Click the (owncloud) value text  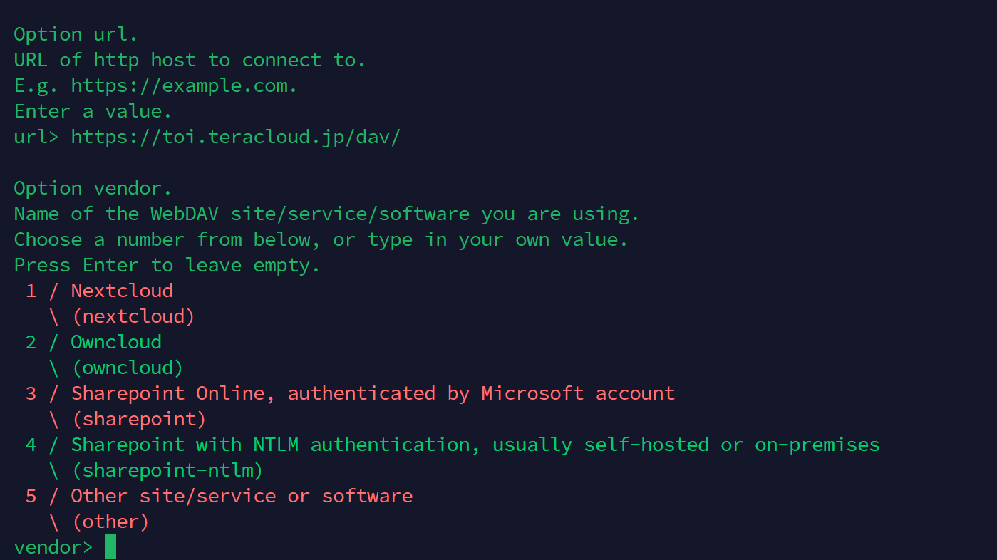tap(128, 368)
